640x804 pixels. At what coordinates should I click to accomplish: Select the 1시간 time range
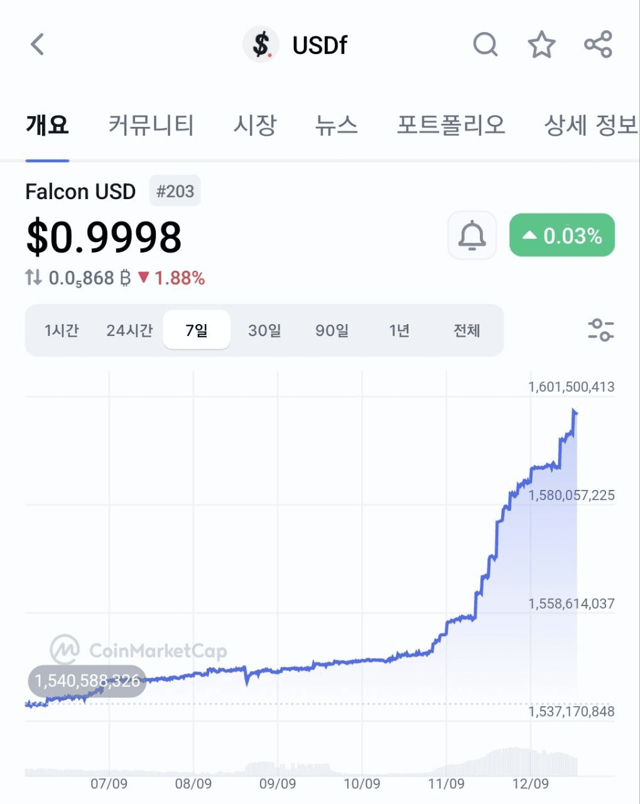[x=62, y=330]
